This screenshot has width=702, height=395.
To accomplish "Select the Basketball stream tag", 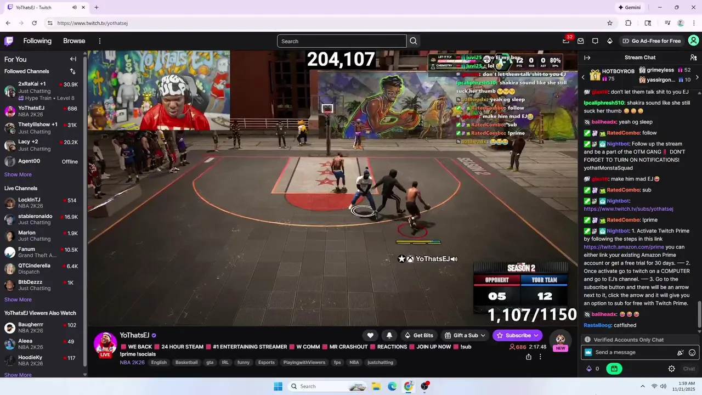I will (186, 362).
